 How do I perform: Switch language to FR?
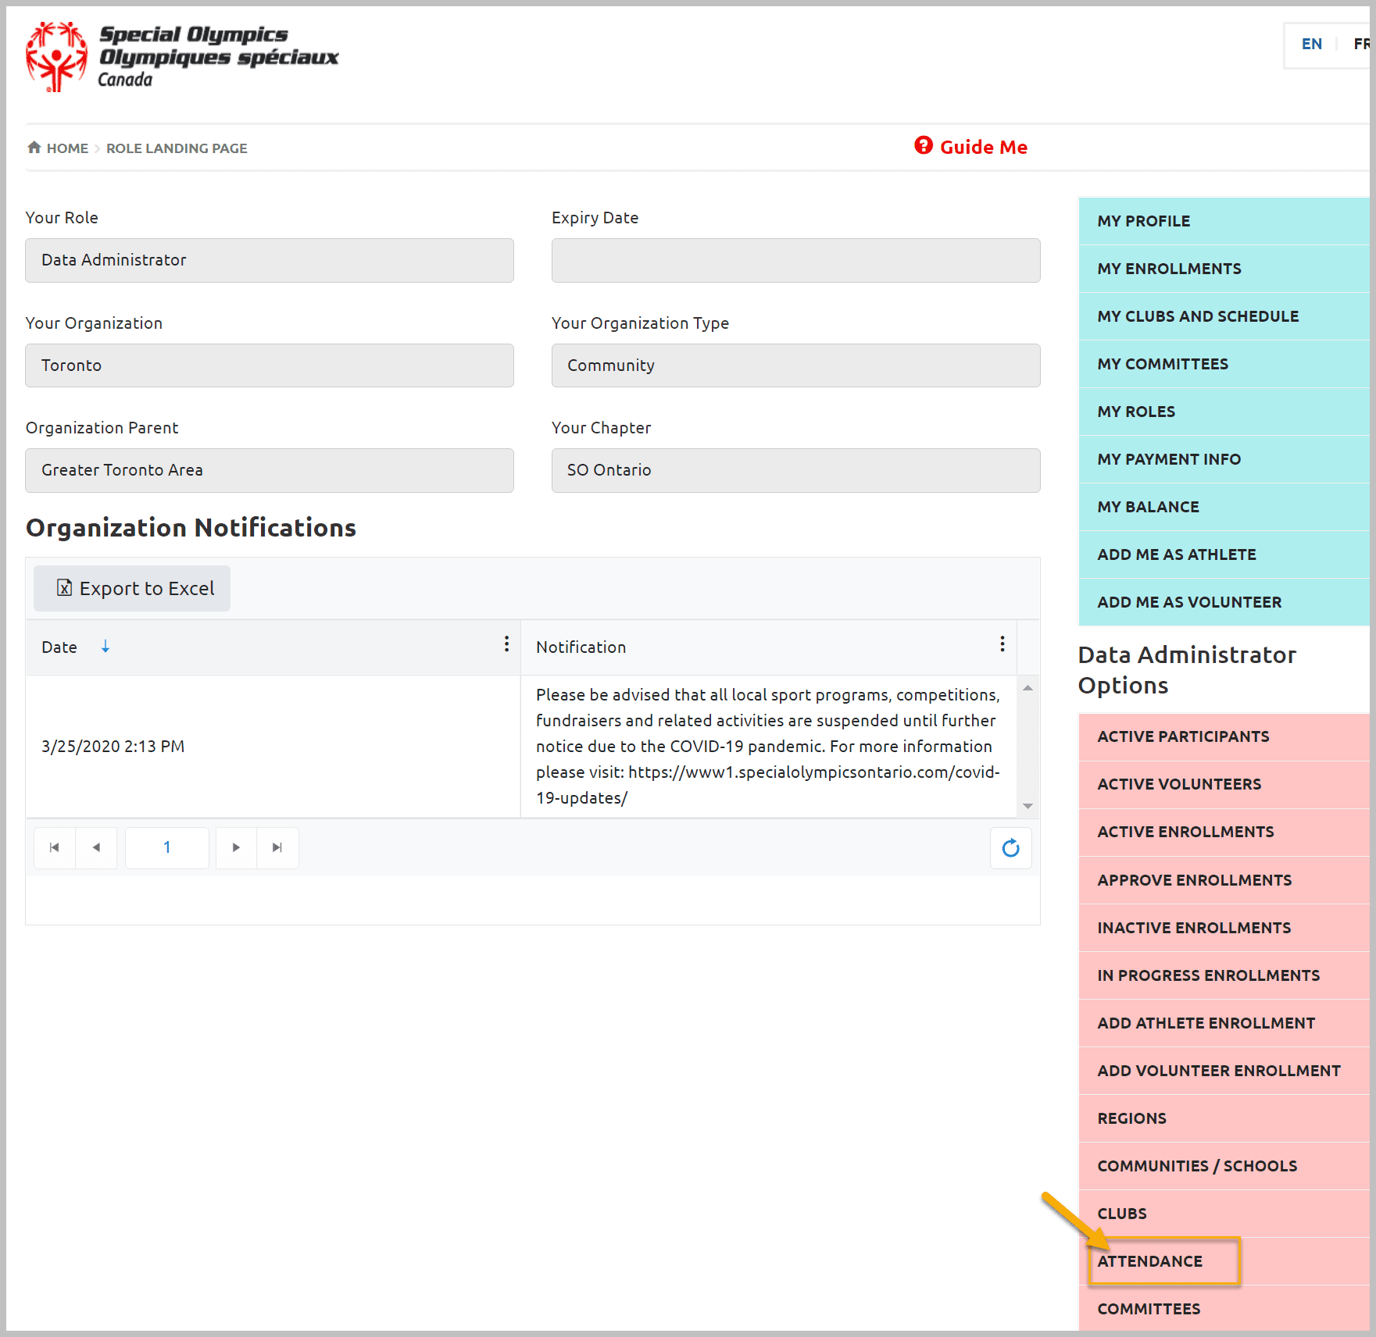click(1361, 45)
